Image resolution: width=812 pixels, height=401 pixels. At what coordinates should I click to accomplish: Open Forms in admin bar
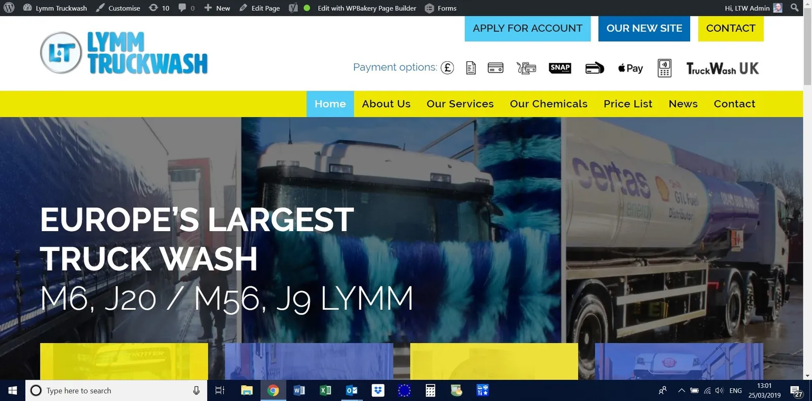(441, 8)
